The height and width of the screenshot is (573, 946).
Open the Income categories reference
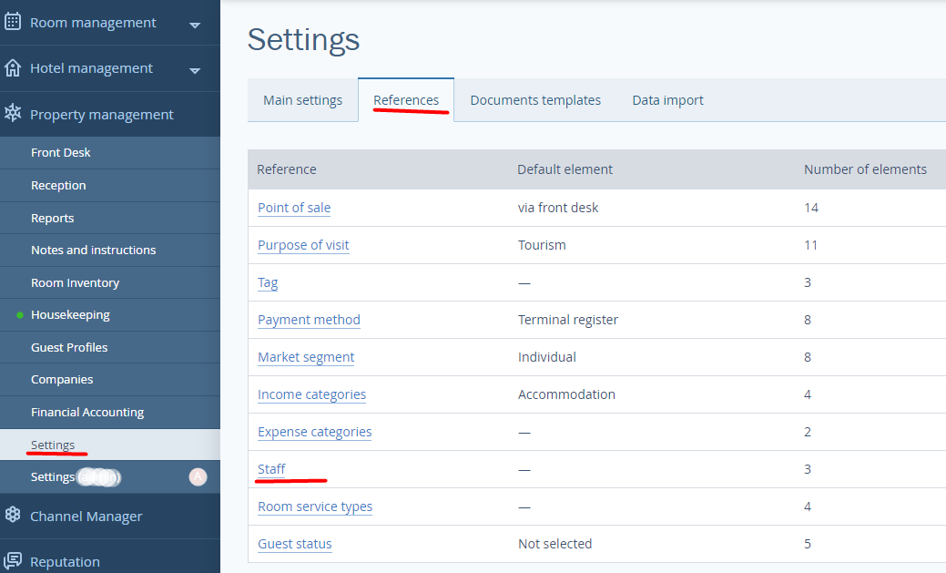pyautogui.click(x=311, y=394)
